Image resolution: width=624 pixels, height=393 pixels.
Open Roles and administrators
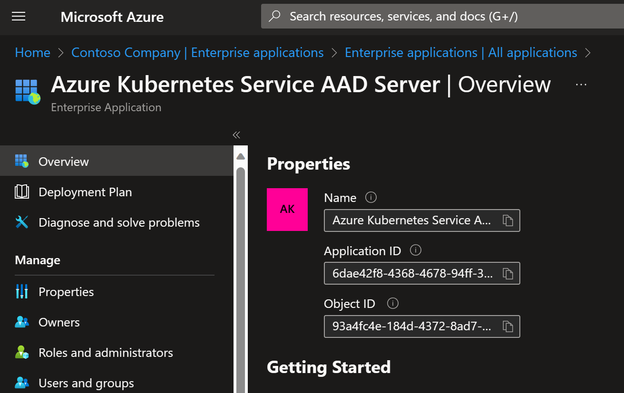pos(117,353)
